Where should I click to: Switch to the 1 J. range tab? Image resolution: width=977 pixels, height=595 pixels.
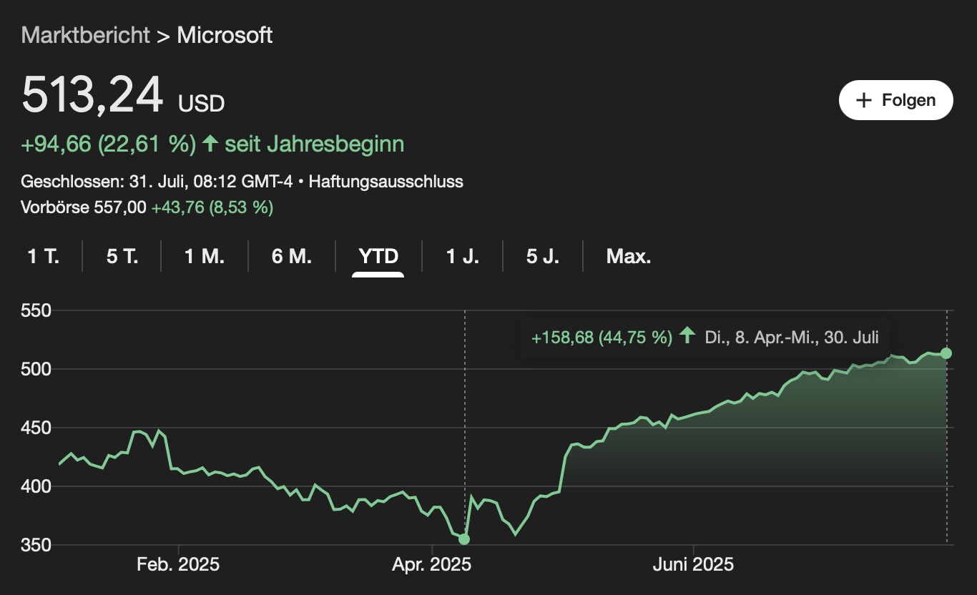tap(463, 257)
